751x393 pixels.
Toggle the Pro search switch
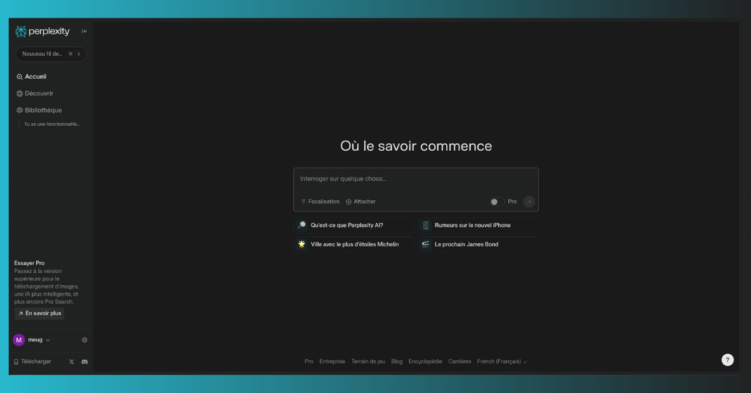[x=496, y=202]
